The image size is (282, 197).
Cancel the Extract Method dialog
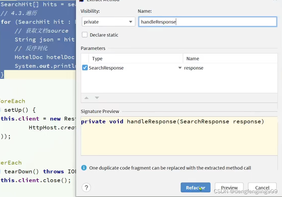point(262,188)
